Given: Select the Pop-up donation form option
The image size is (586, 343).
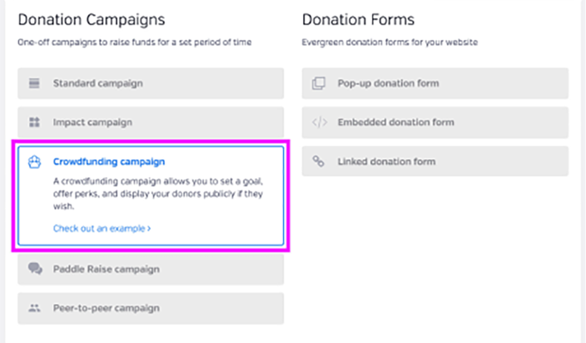Looking at the screenshot, I should click(435, 83).
